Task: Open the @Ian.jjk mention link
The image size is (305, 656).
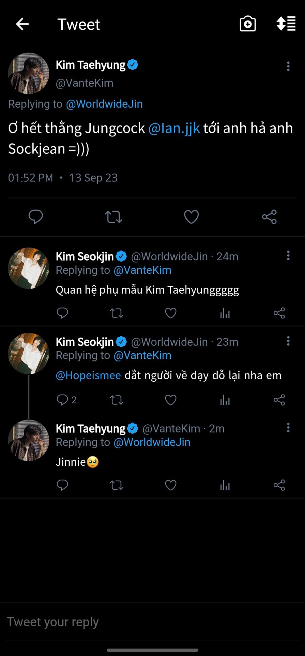Action: [x=174, y=128]
